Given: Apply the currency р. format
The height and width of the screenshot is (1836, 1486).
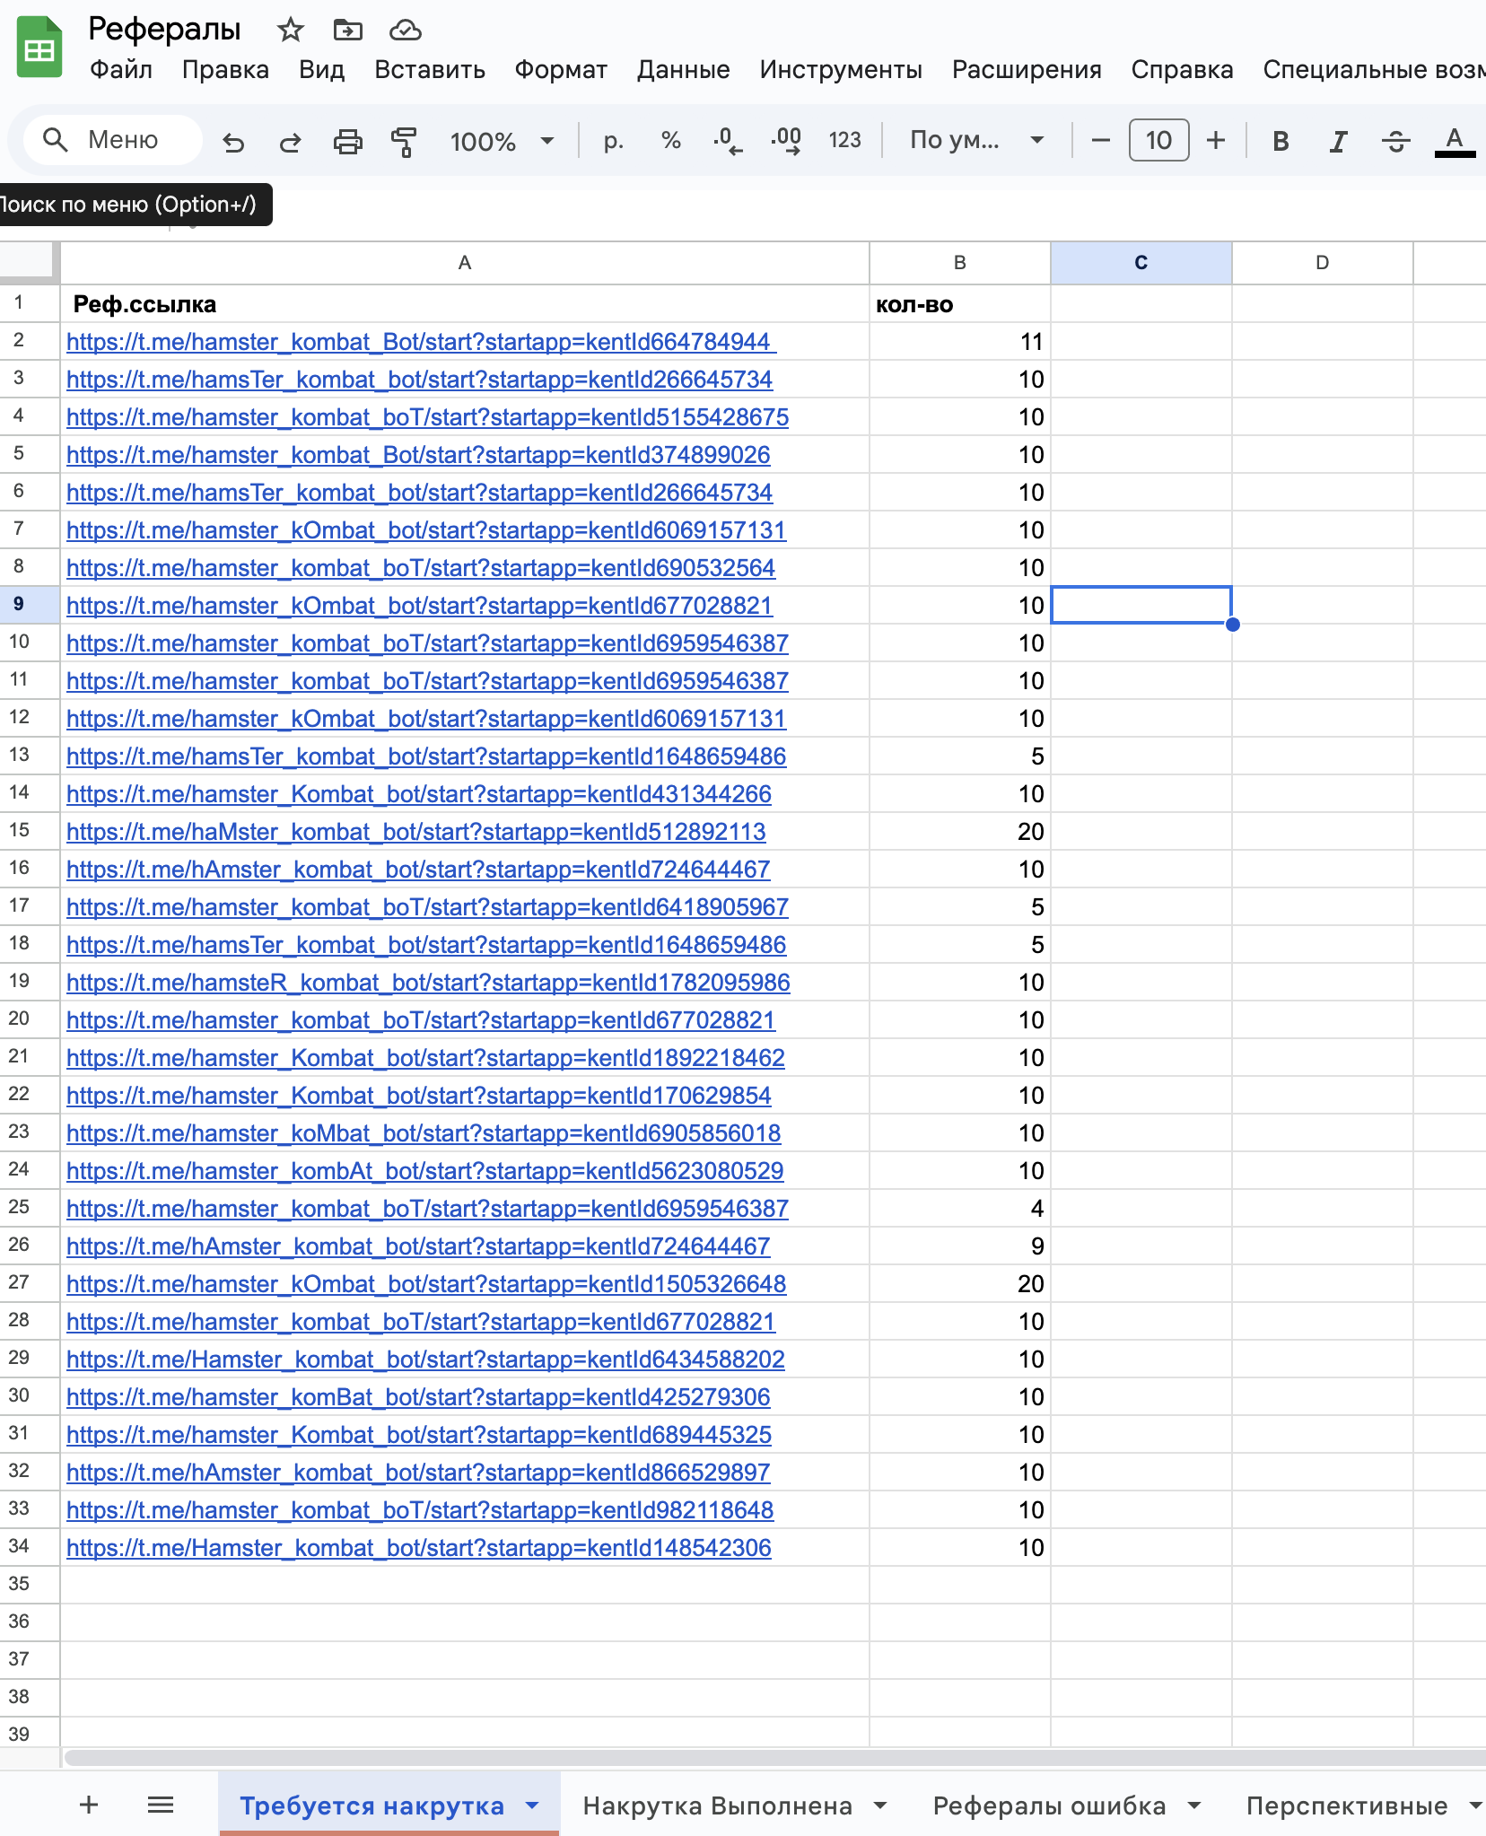Looking at the screenshot, I should [x=614, y=141].
